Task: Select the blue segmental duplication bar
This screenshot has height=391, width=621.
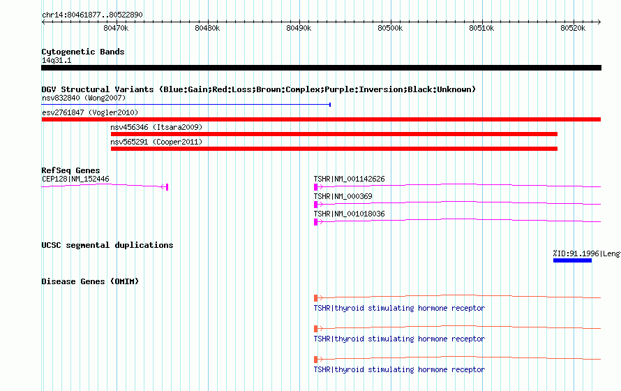Action: click(x=572, y=260)
